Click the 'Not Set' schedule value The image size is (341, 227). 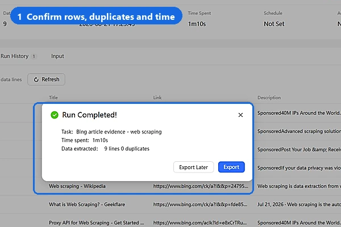point(274,24)
